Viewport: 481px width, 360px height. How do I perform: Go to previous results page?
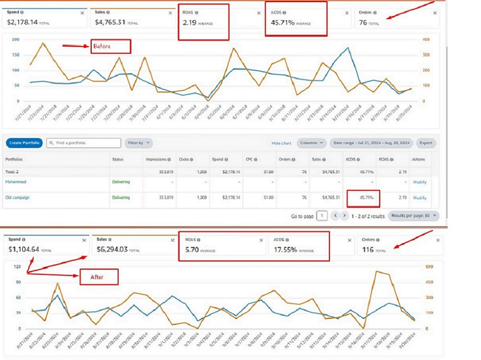point(335,216)
